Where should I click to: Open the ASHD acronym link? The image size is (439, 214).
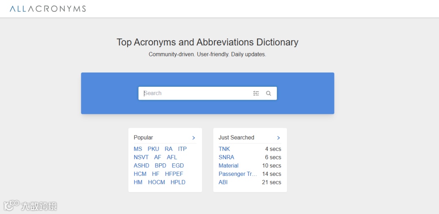pyautogui.click(x=141, y=166)
